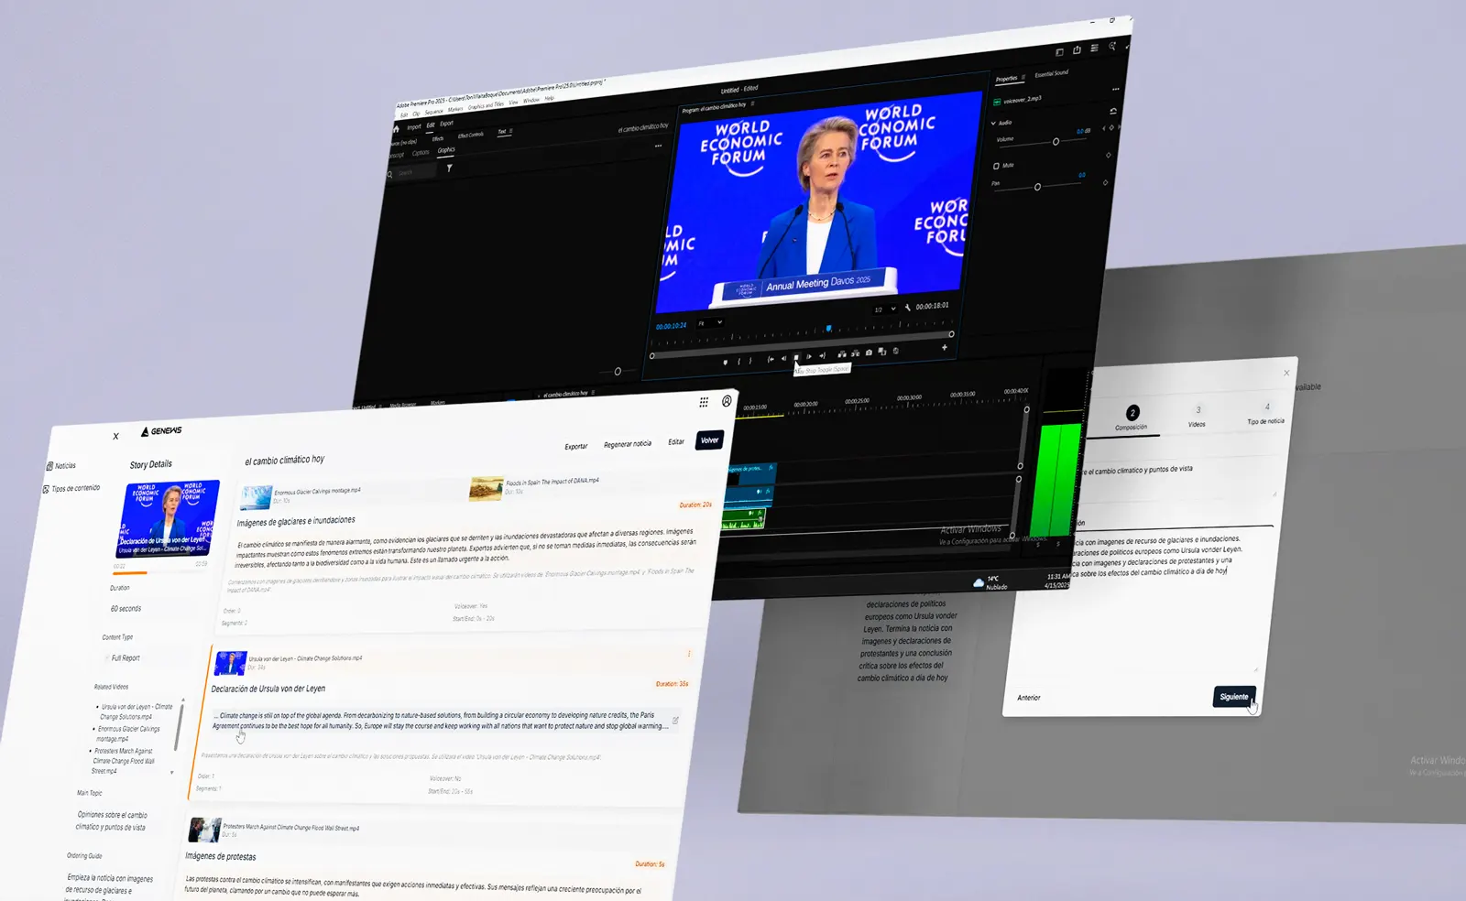Select step 2 Composición in the wizard

click(1132, 413)
